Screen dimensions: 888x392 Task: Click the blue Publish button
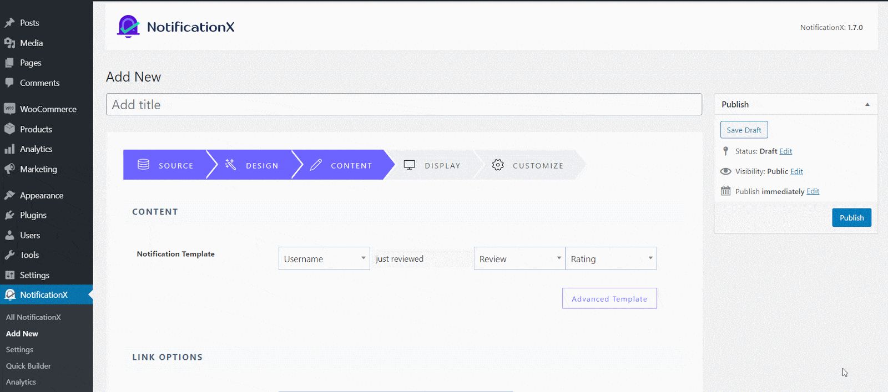pyautogui.click(x=851, y=217)
